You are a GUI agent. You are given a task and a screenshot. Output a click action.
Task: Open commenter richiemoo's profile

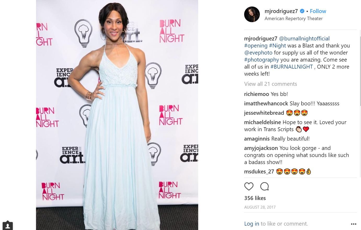pyautogui.click(x=256, y=94)
